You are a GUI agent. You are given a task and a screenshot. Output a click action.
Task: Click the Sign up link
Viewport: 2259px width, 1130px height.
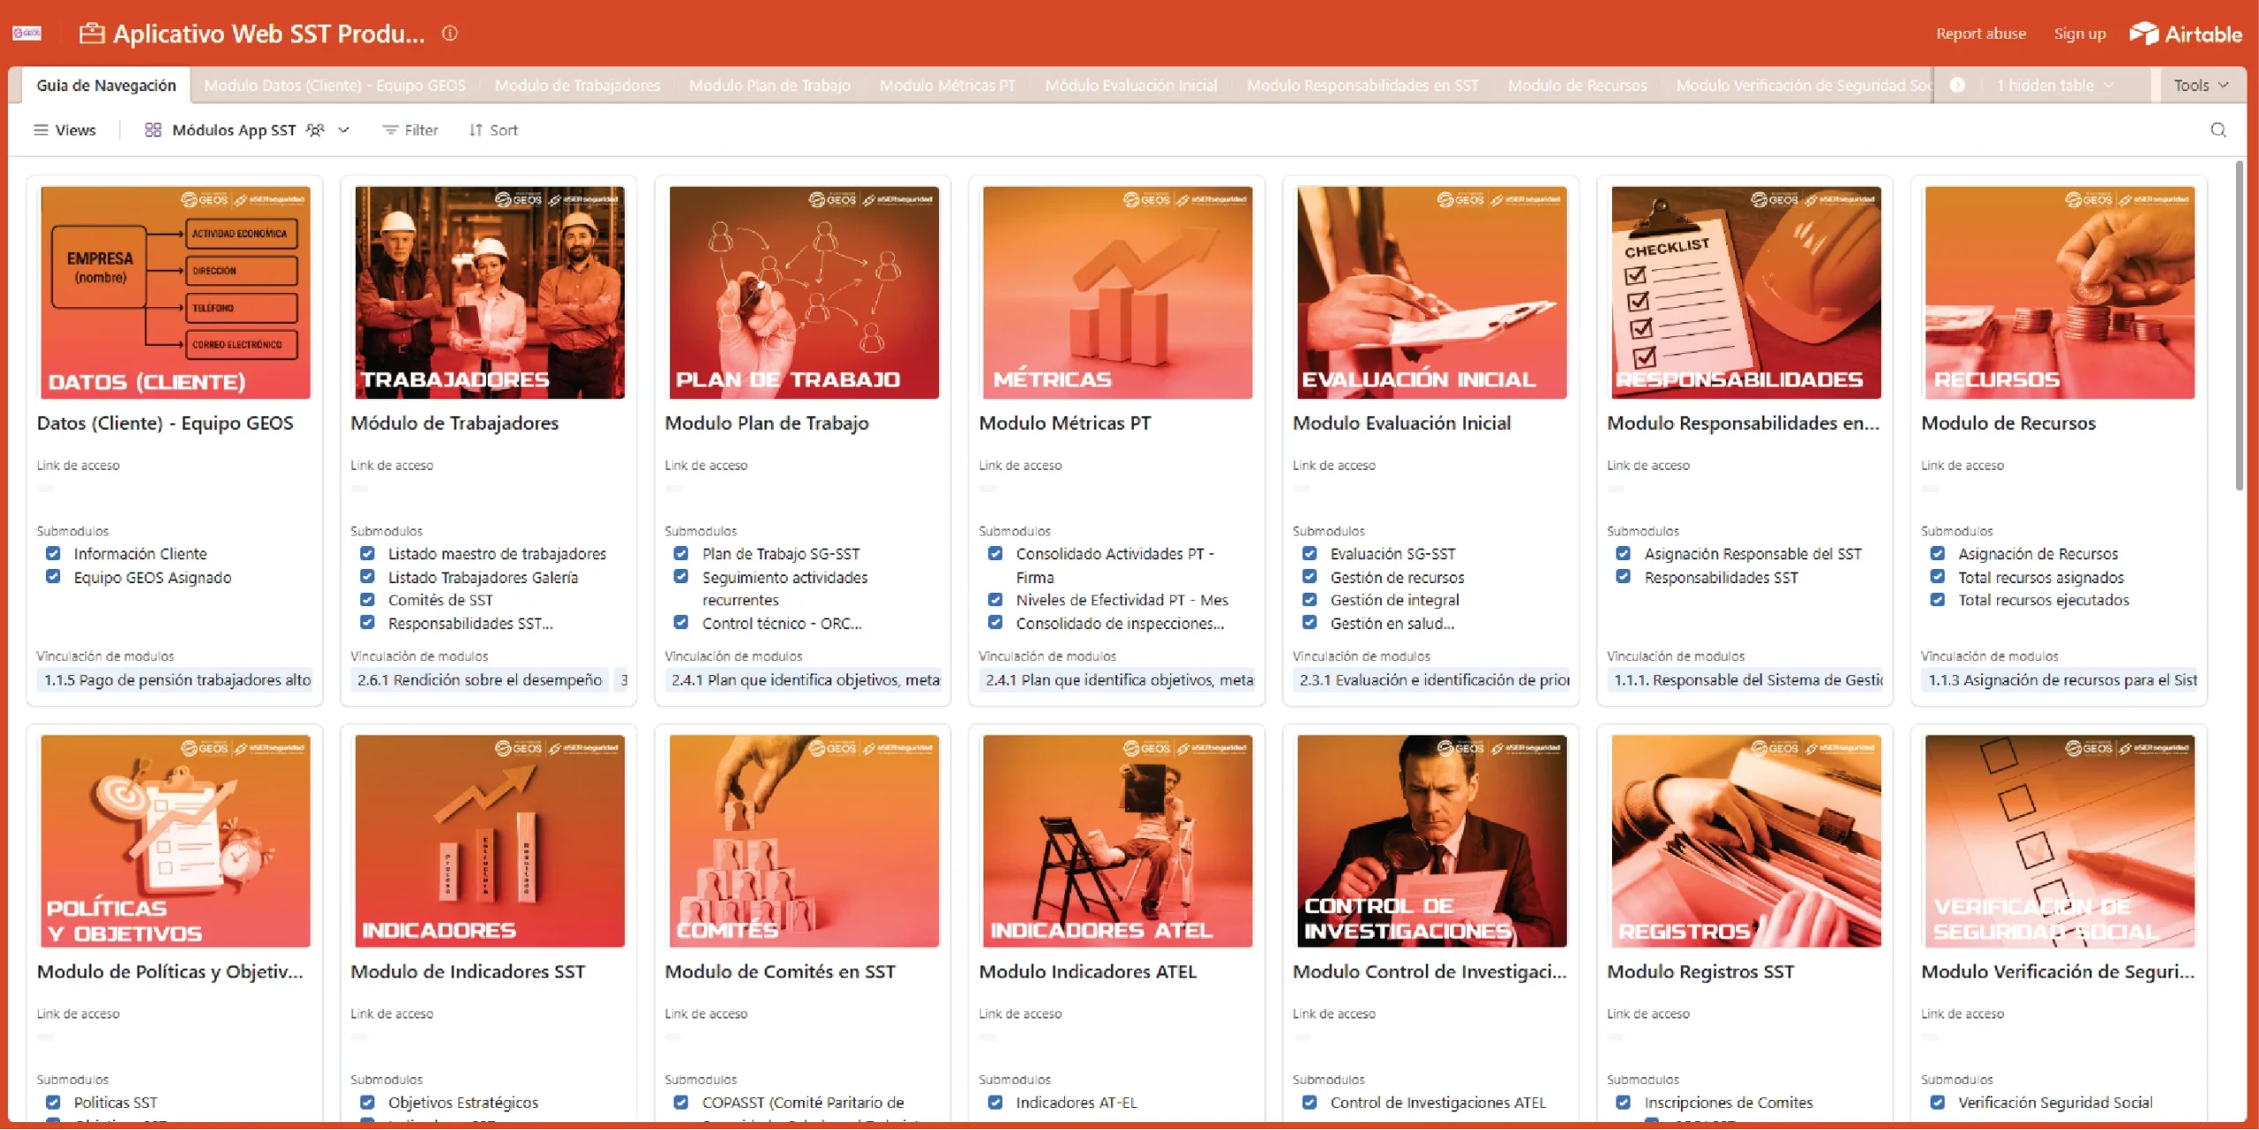[x=2079, y=34]
